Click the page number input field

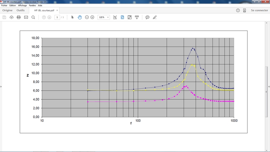(x=57, y=17)
